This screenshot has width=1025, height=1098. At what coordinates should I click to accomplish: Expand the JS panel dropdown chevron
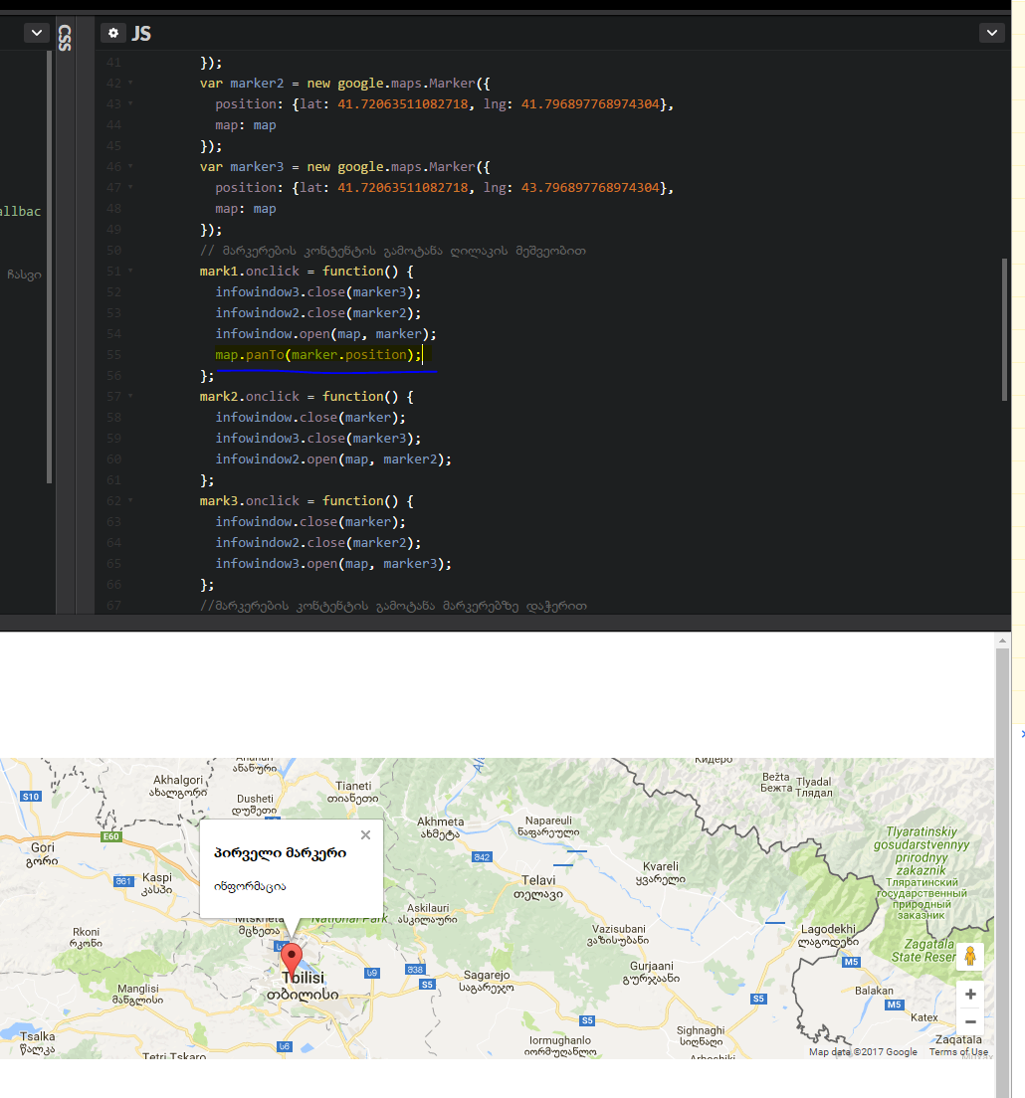(991, 33)
